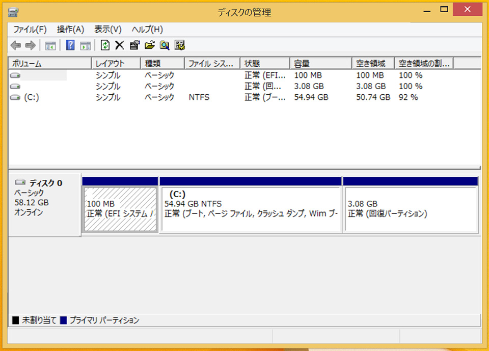Close the ディスクの管理 window
This screenshot has height=351, width=489.
point(467,9)
